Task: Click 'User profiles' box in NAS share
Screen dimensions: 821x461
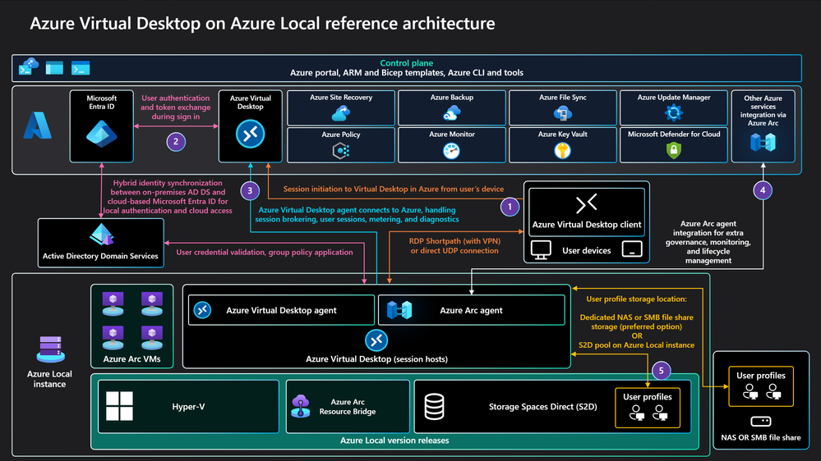Action: coord(761,386)
